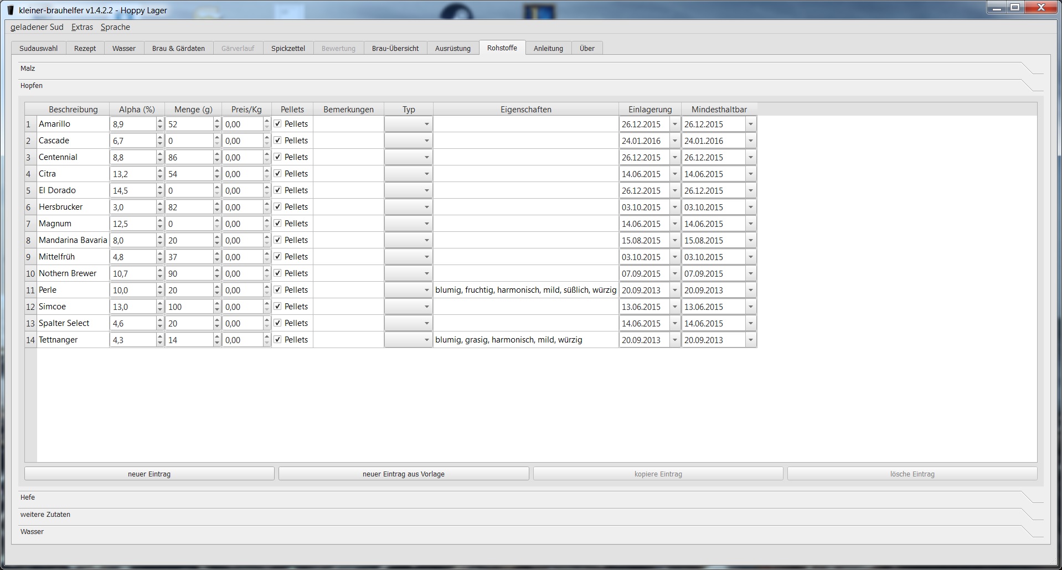Uncheck Pellets checkbox for Cascade

coord(278,141)
